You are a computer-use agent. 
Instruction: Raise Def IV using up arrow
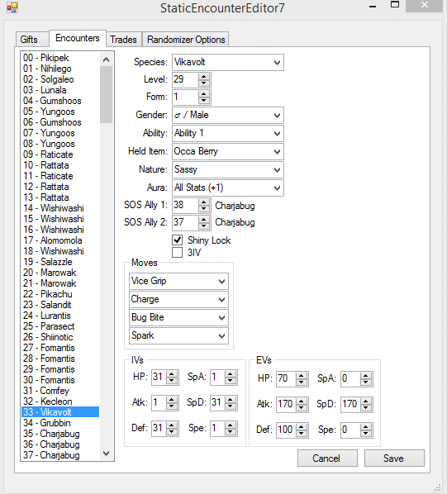(x=172, y=425)
